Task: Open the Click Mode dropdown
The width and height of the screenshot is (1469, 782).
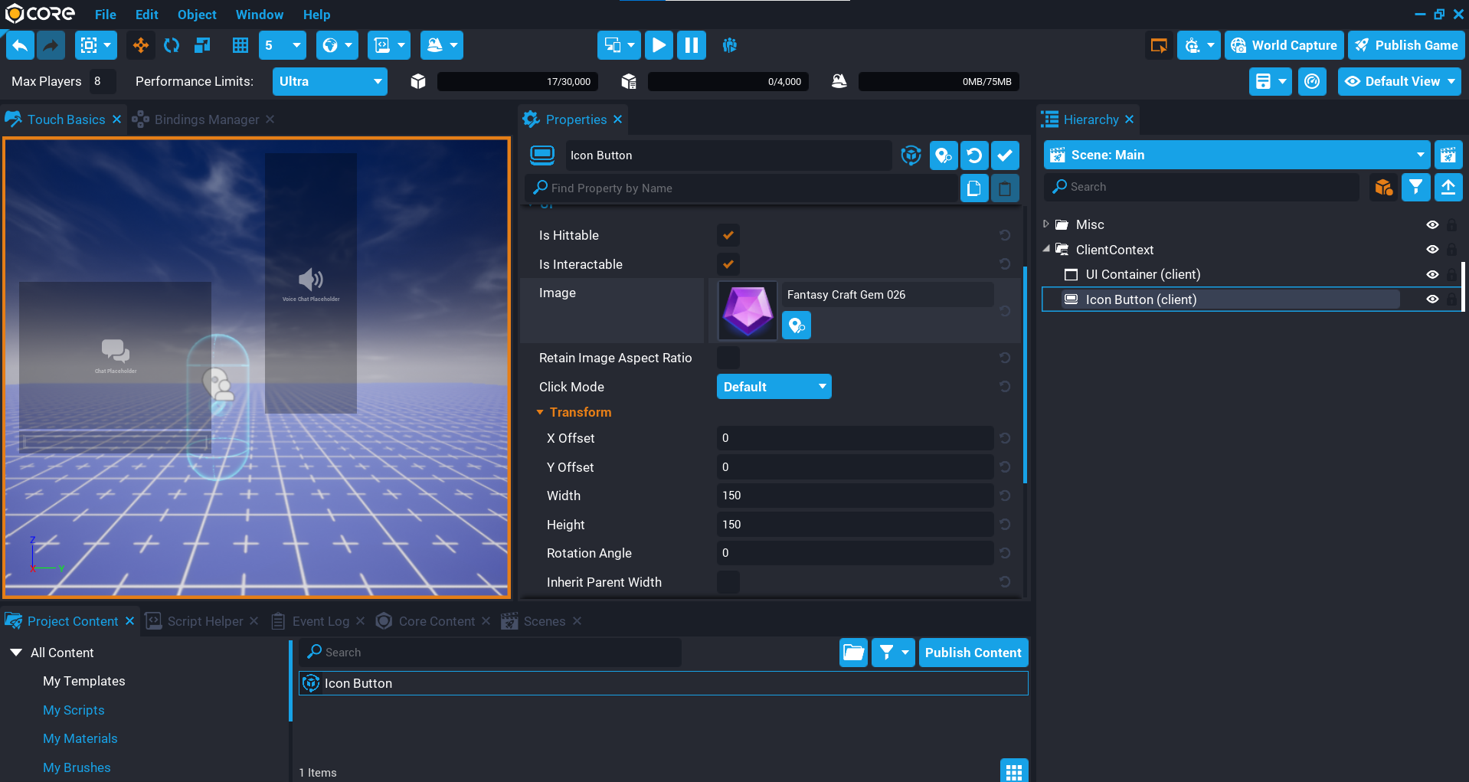Action: pos(774,387)
